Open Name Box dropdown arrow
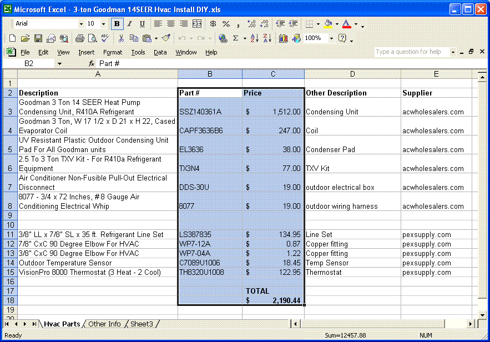The height and width of the screenshot is (342, 490). pos(59,64)
